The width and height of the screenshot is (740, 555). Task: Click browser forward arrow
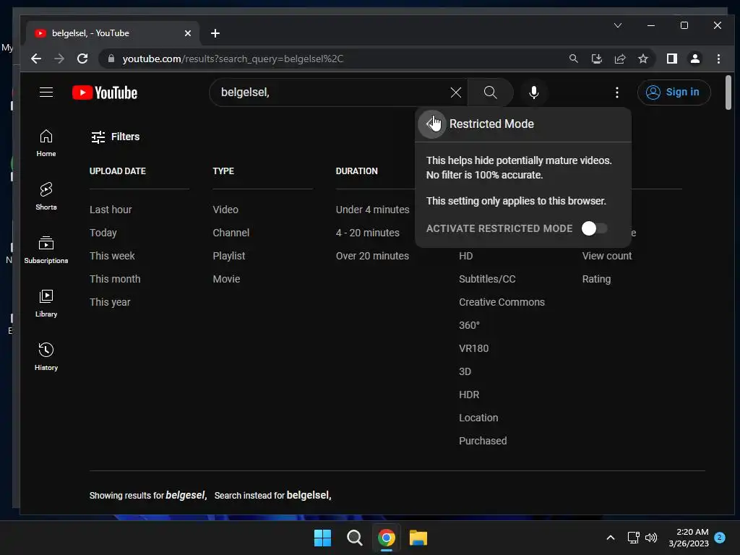[x=59, y=59]
